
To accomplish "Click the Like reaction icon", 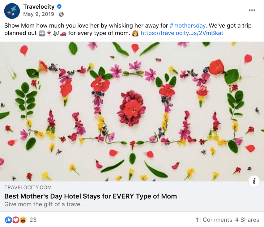I will (x=8, y=220).
